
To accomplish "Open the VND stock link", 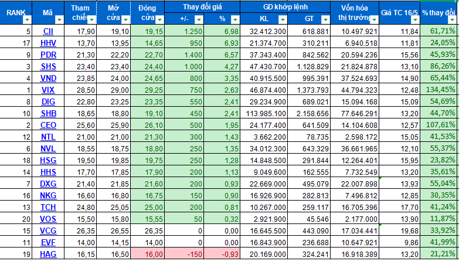I will coord(48,78).
